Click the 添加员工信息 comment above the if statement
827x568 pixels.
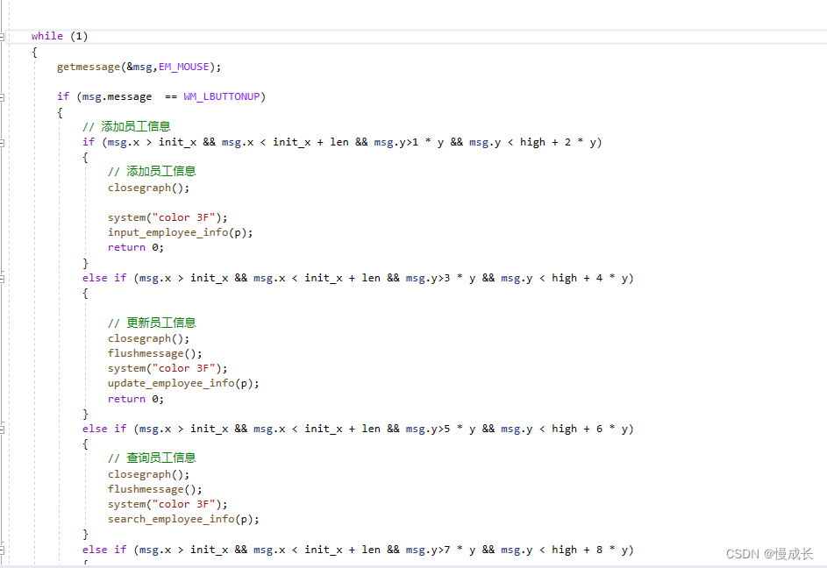point(126,126)
